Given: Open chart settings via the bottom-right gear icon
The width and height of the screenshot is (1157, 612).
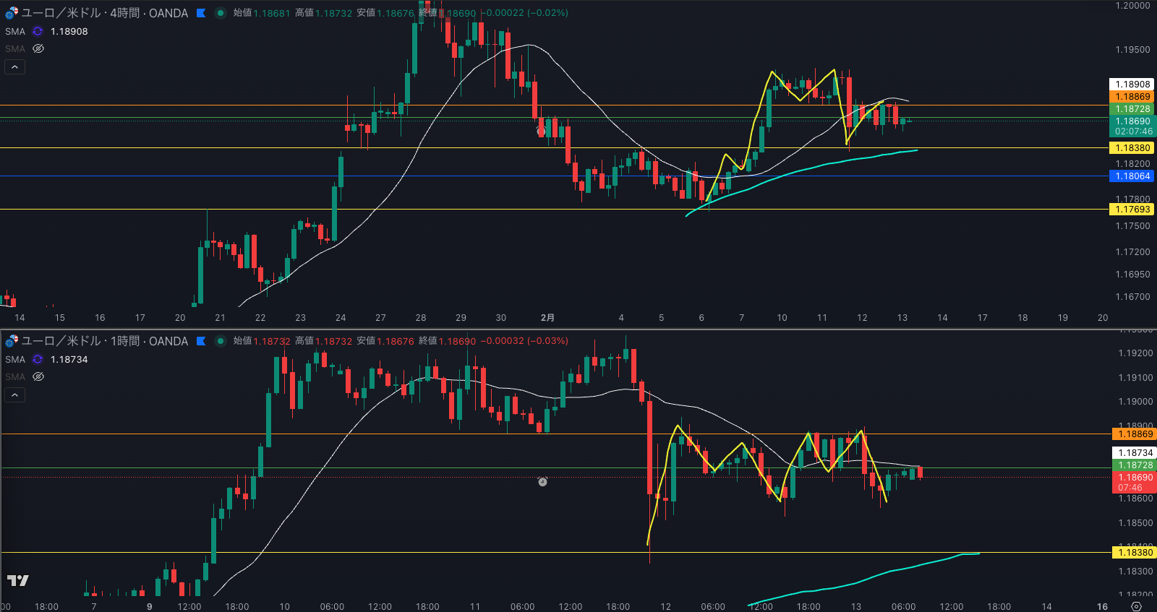Looking at the screenshot, I should click(1136, 606).
